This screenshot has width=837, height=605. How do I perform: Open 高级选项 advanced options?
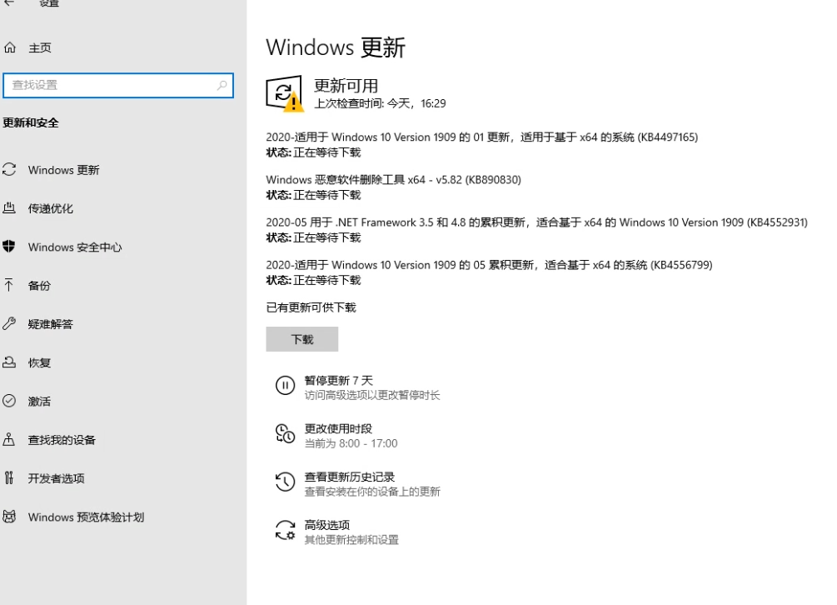coord(326,525)
